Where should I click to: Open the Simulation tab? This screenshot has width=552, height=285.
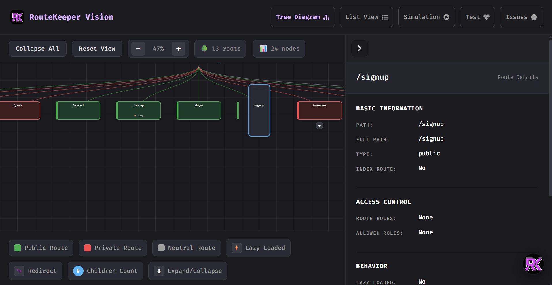426,17
